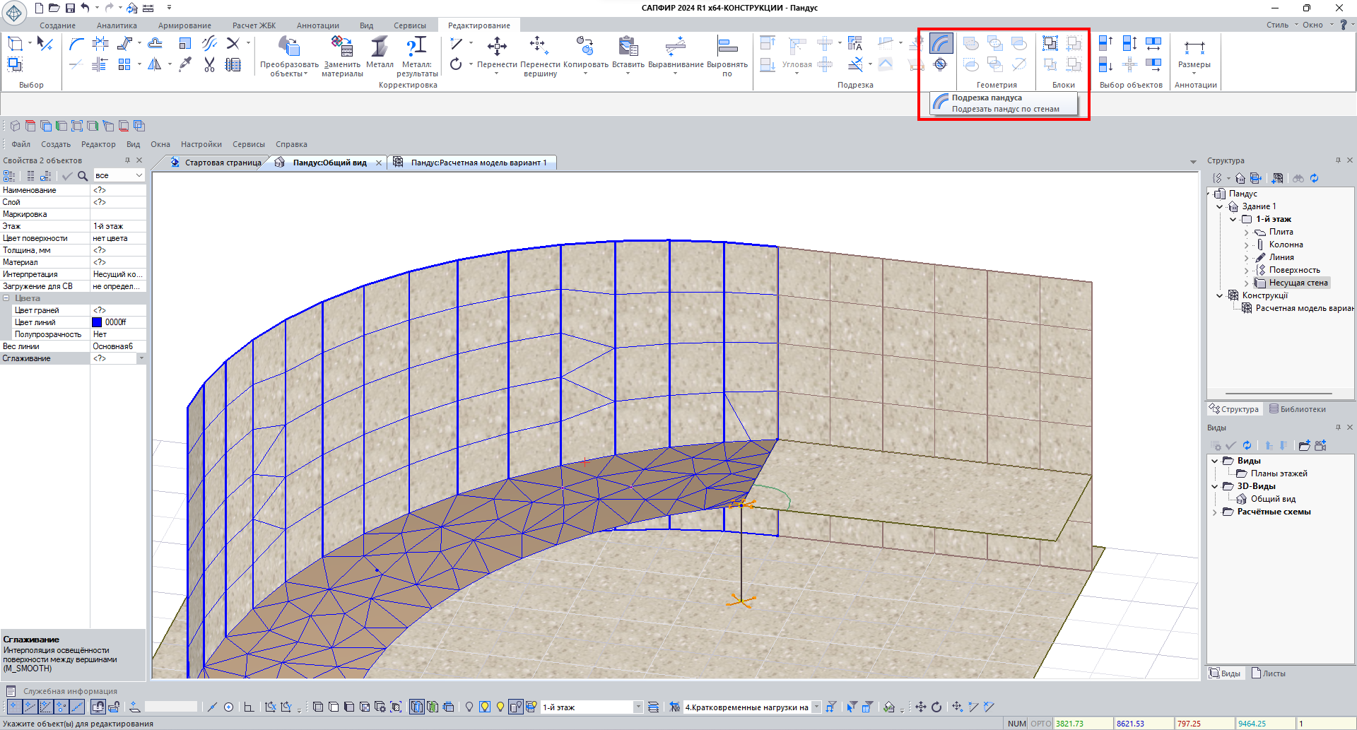The height and width of the screenshot is (730, 1357).
Task: Click the search magnifier in properties panel
Action: pos(83,176)
